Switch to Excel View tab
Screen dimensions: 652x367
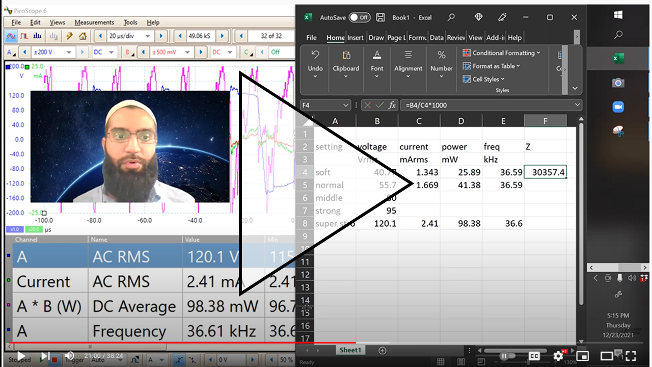[x=475, y=38]
